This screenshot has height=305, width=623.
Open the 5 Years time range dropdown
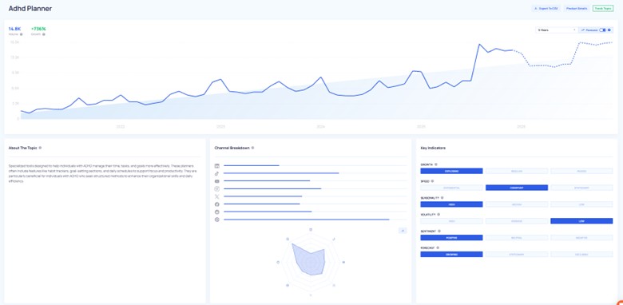[x=556, y=30]
